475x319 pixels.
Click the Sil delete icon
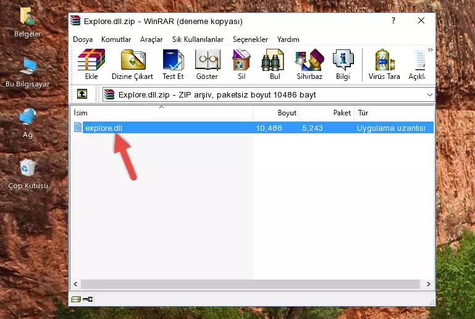242,64
